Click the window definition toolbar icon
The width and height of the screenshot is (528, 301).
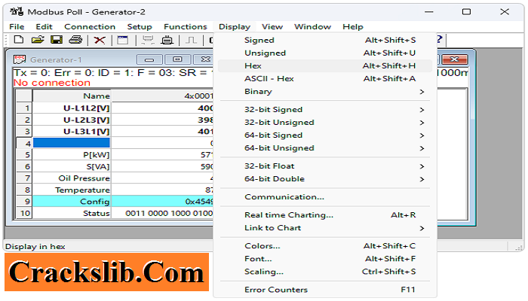(122, 41)
